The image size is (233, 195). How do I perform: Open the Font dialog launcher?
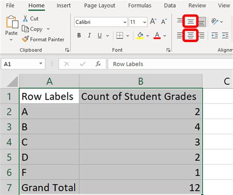168,50
